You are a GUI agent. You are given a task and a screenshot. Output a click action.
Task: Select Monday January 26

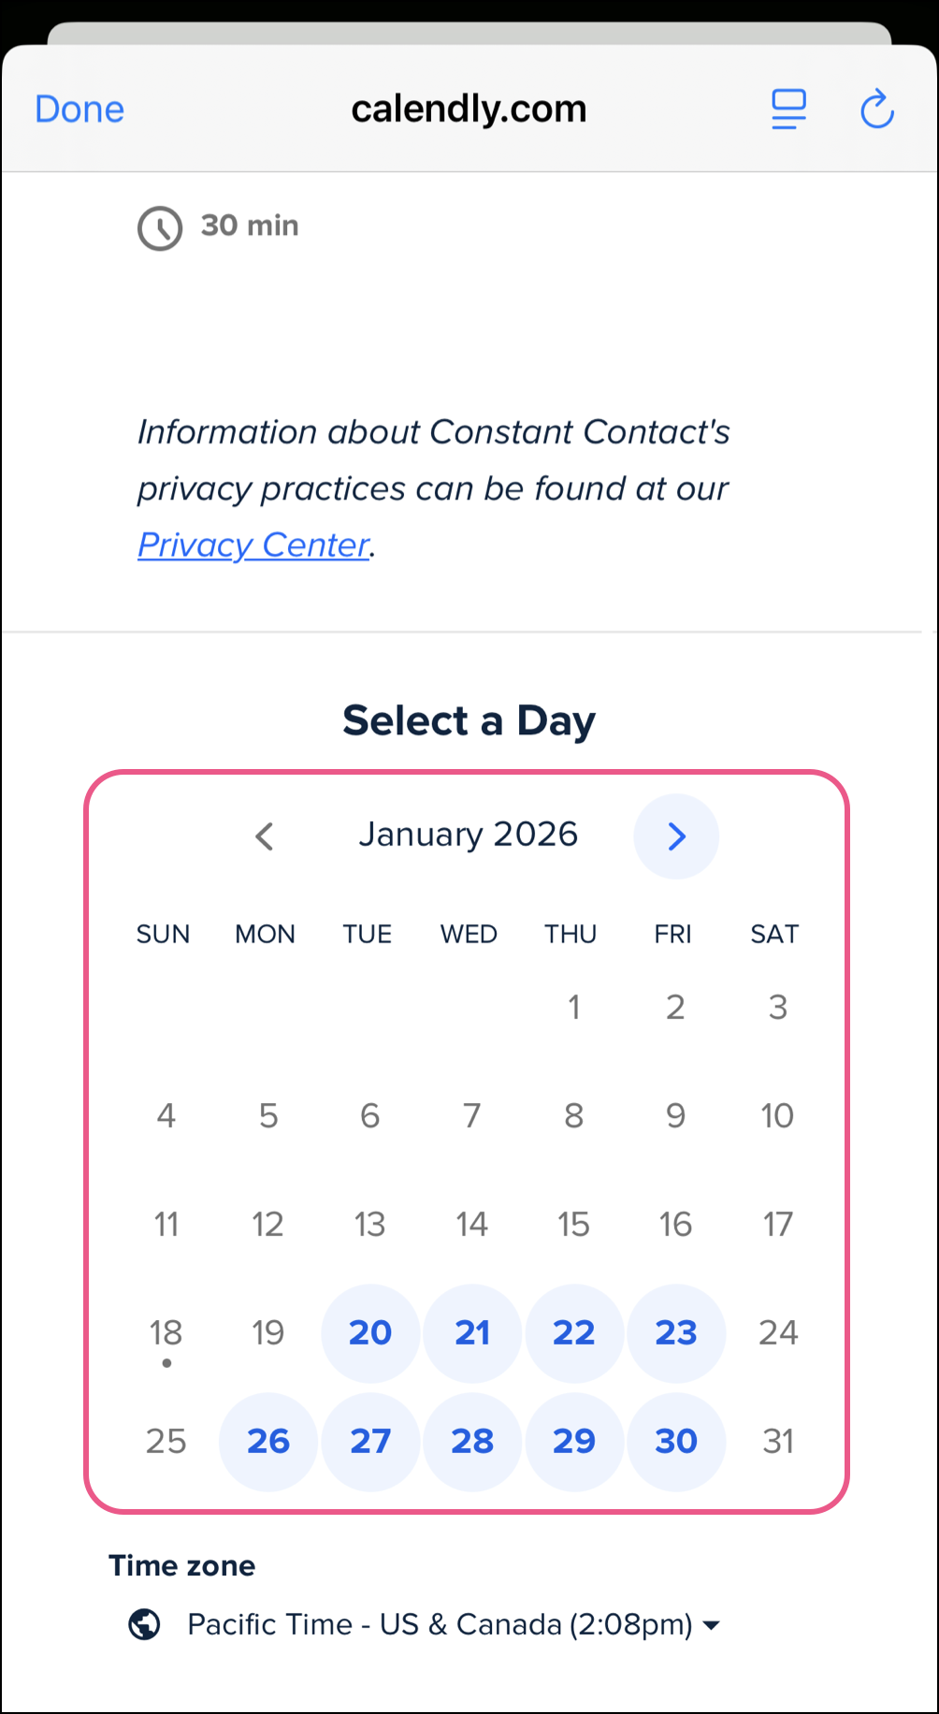(x=268, y=1441)
